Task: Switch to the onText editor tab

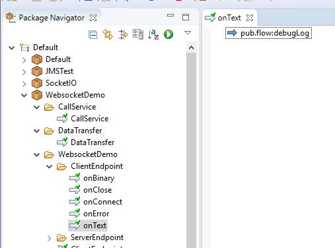Action: (x=229, y=18)
